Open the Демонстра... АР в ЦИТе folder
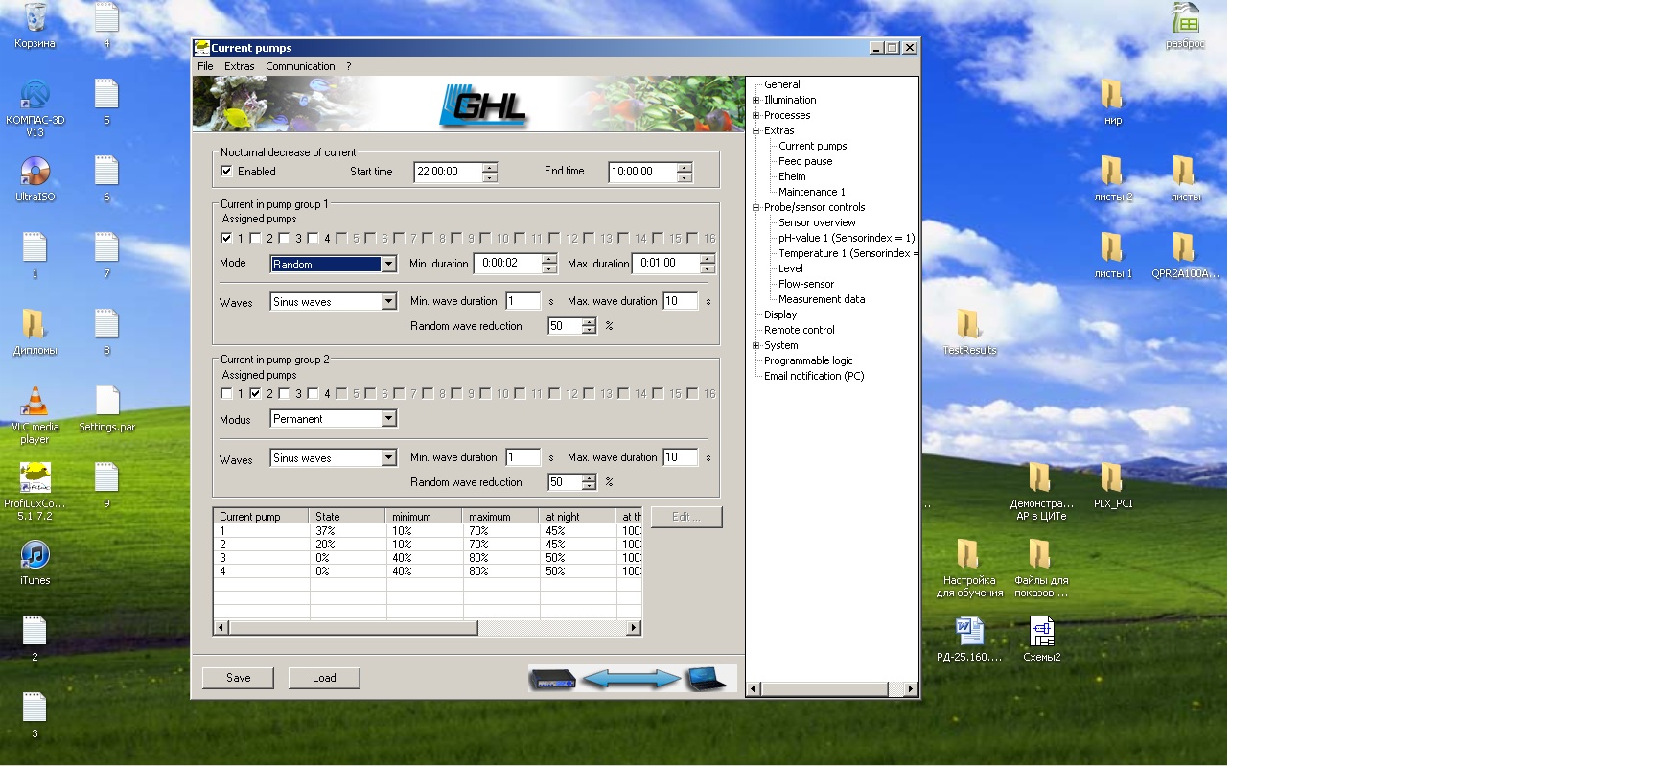1672x767 pixels. tap(1041, 491)
